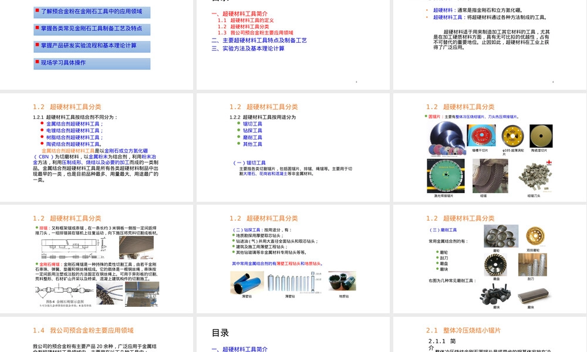587x352 pixels.
Task: Click text 右图为几种常见磨削工具
Action: coord(452,280)
